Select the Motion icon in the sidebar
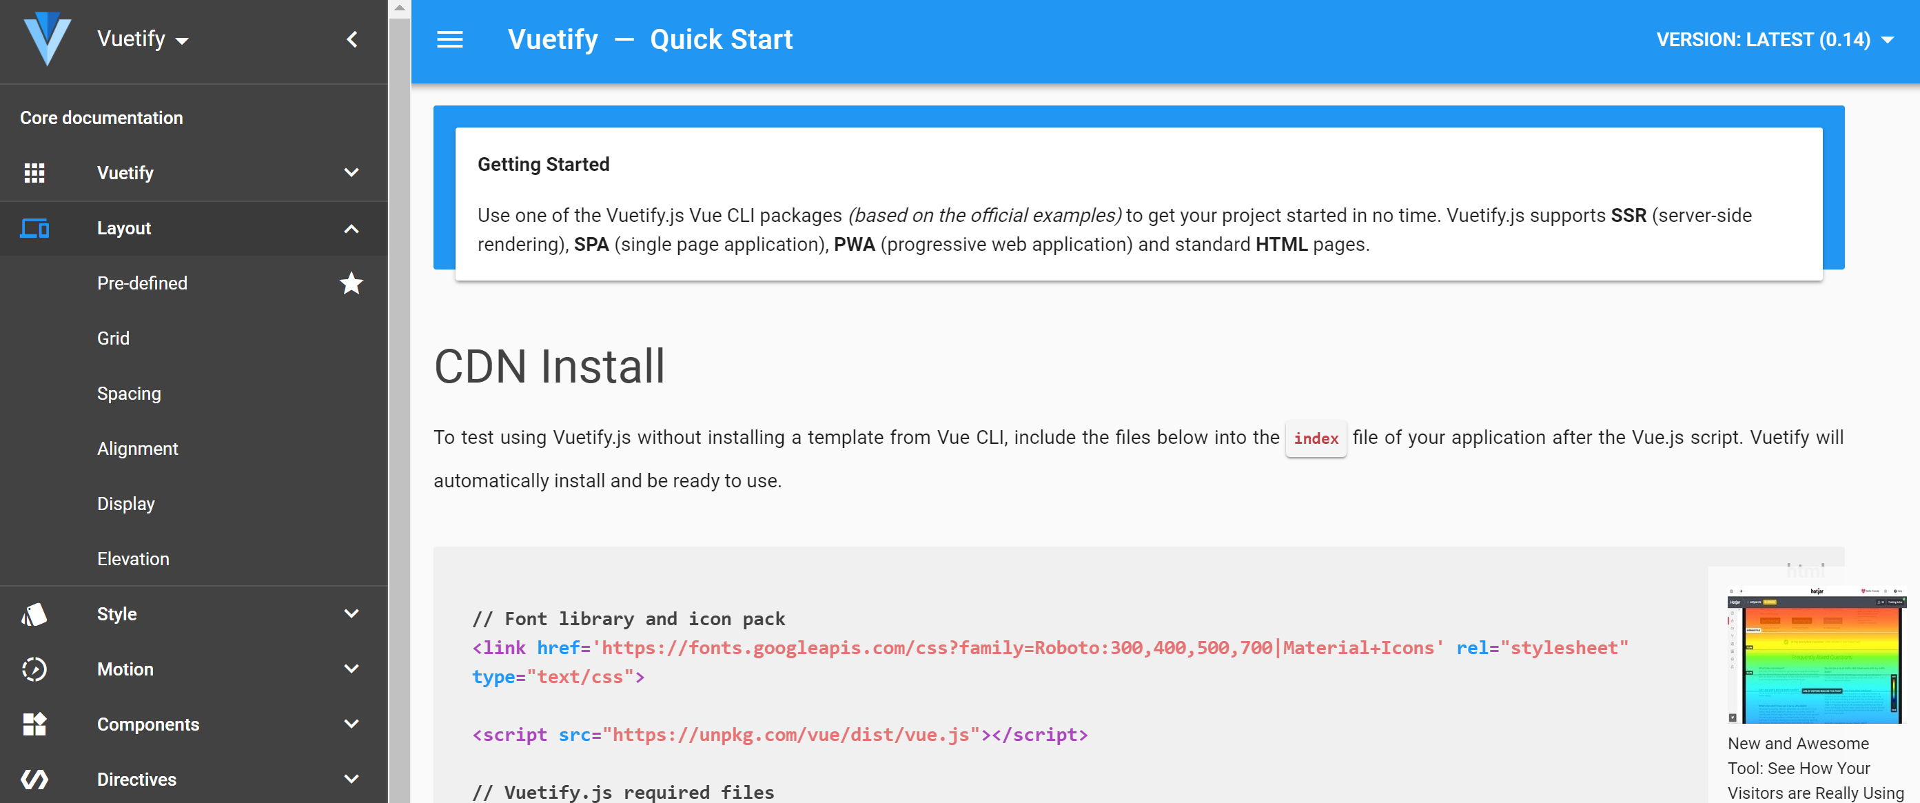 (x=34, y=669)
